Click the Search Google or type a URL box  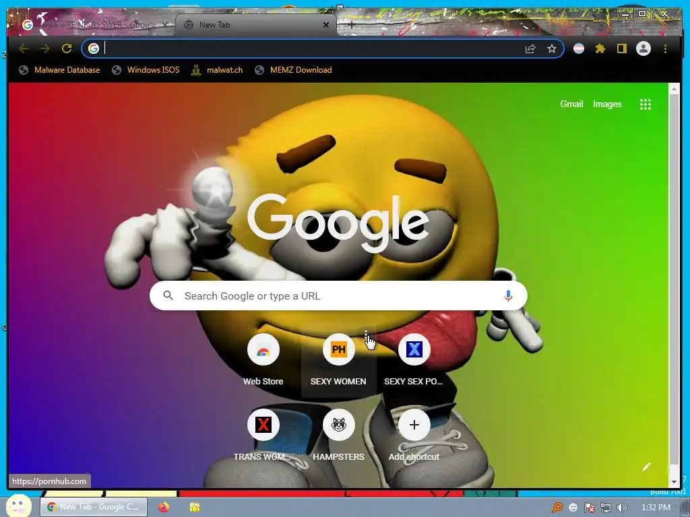(x=338, y=296)
